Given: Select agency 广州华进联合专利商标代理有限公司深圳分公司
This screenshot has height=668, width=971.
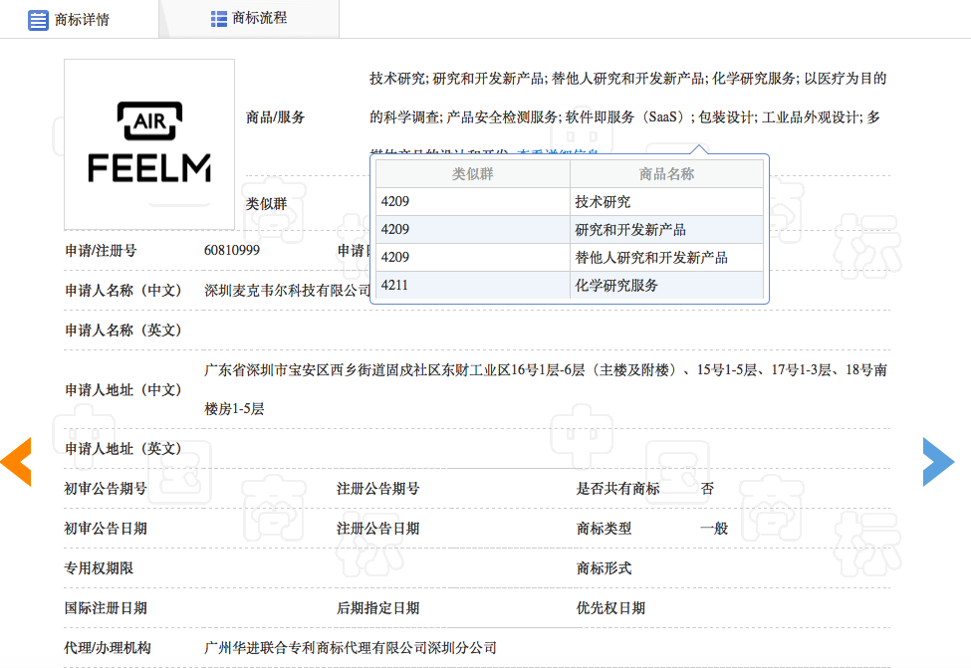Looking at the screenshot, I should click(x=351, y=647).
